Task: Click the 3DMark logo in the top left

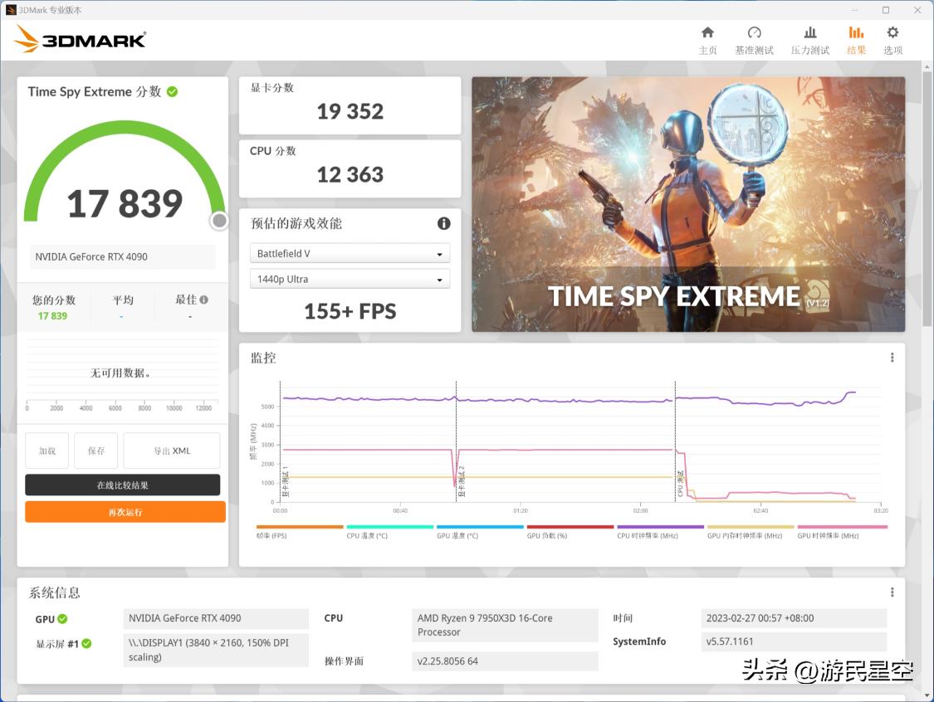Action: tap(79, 38)
